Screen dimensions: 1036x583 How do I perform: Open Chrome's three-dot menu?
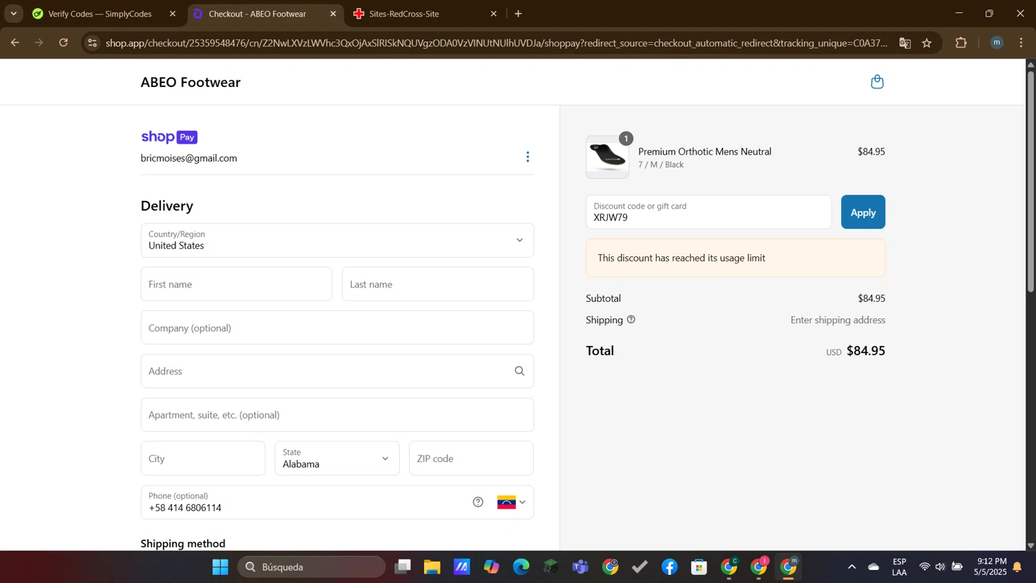click(1021, 43)
